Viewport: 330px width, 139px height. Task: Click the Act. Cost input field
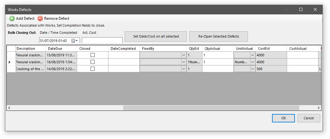(x=102, y=40)
